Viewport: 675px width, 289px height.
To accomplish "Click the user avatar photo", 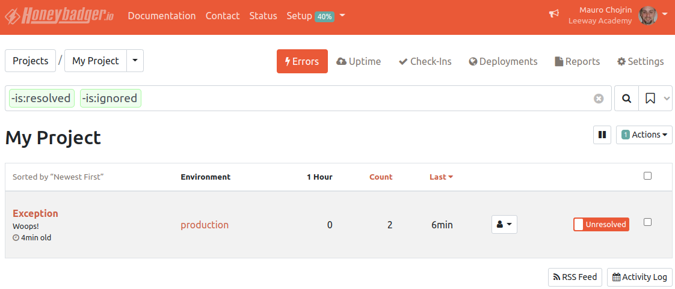I will tap(648, 16).
